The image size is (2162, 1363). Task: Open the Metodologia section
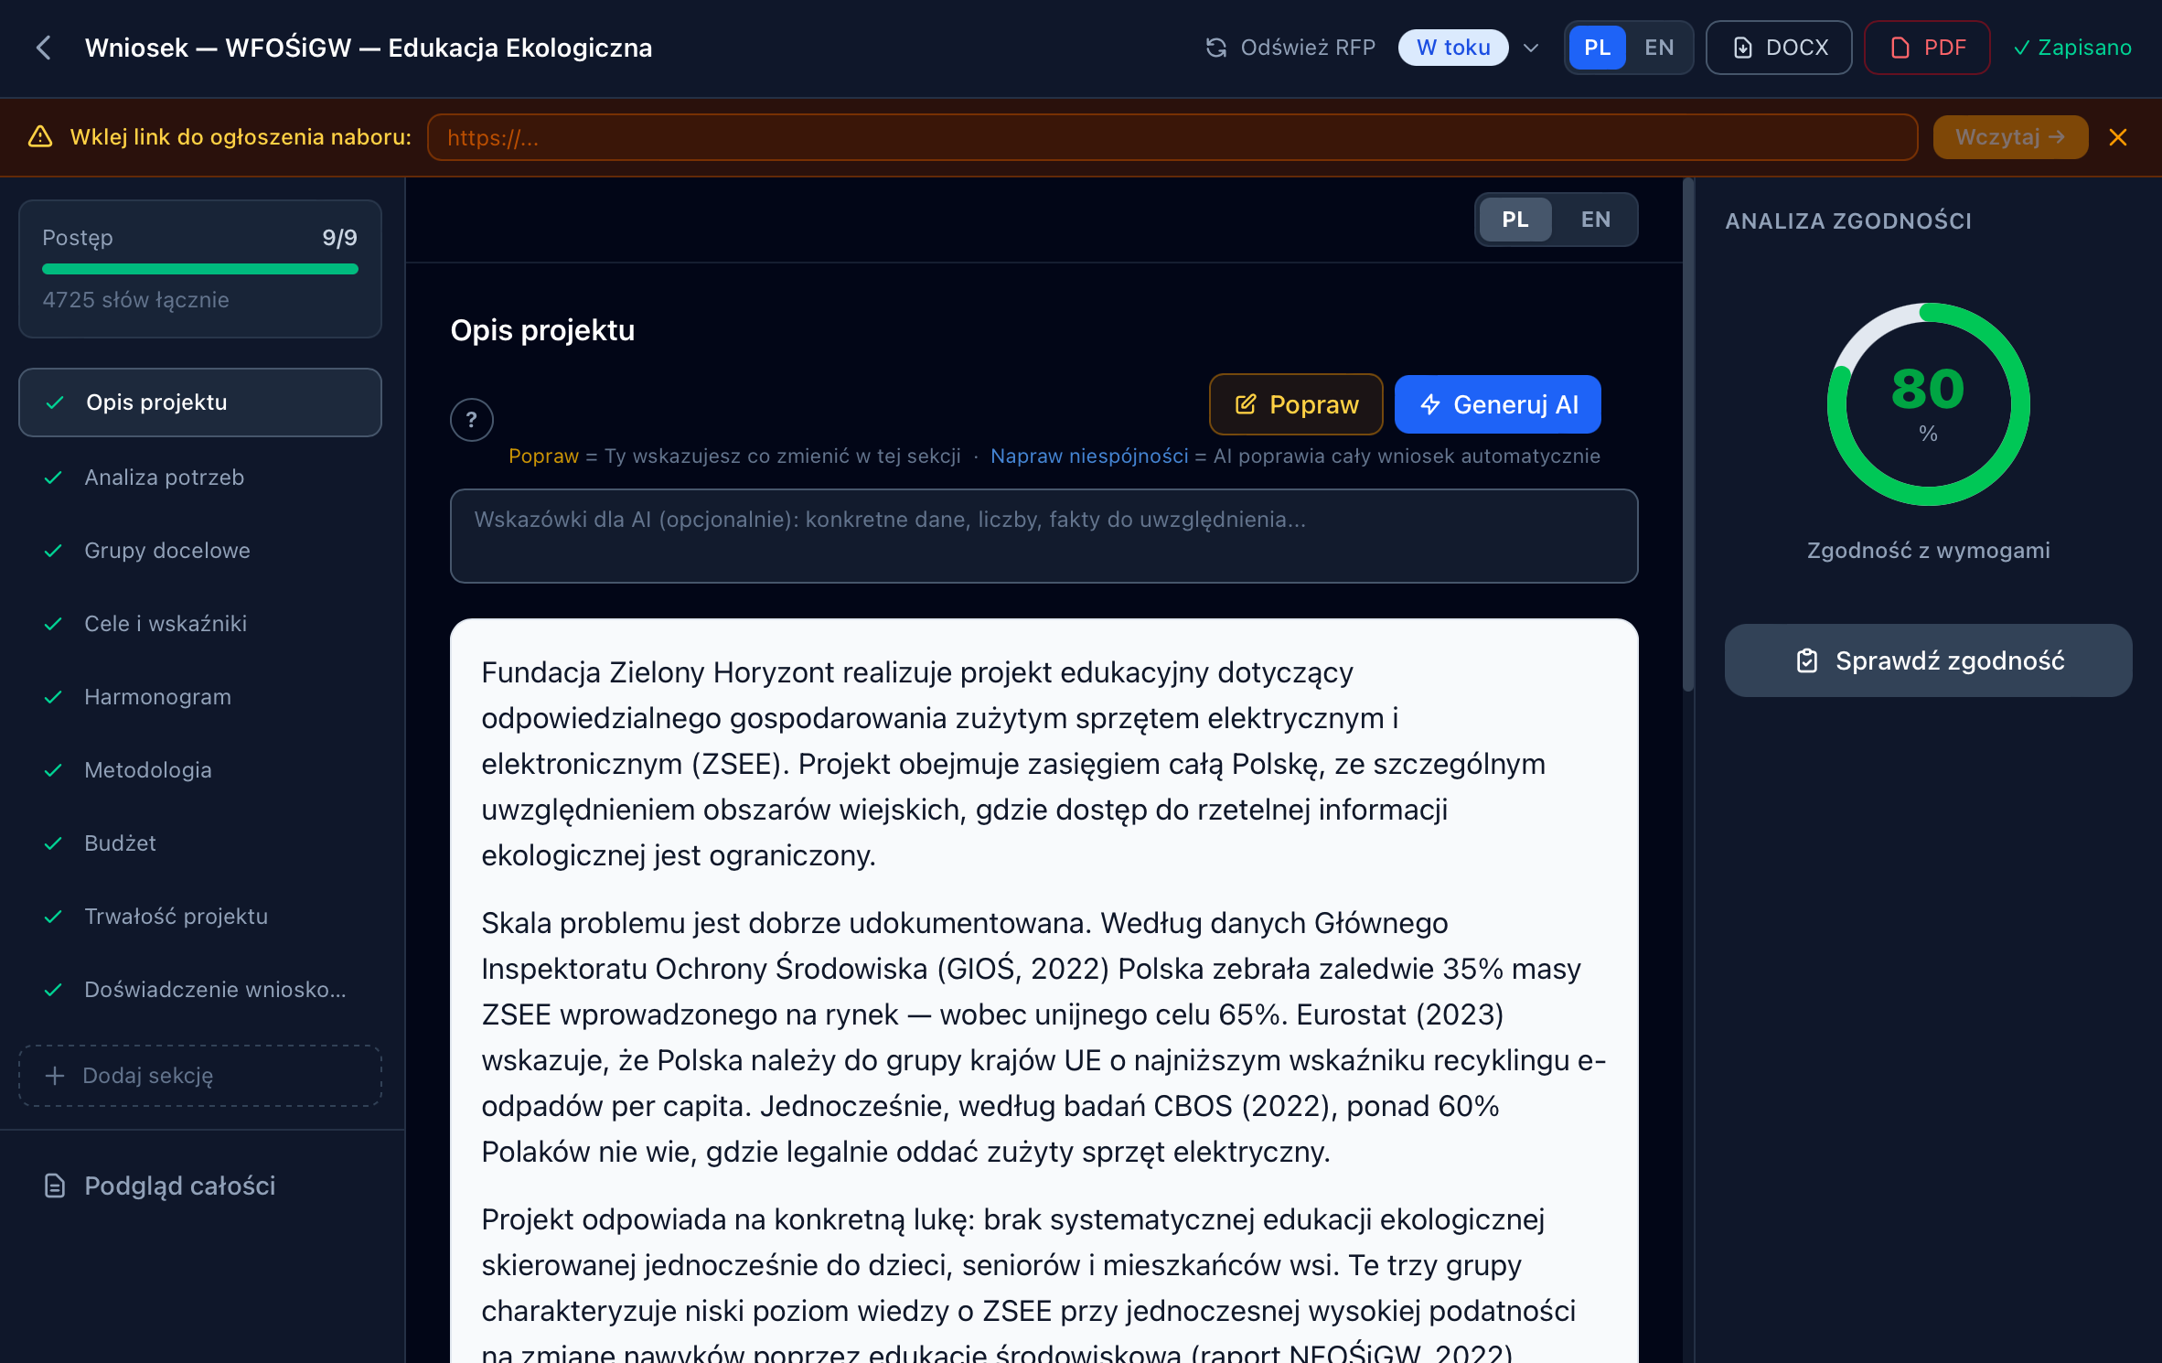coord(200,770)
